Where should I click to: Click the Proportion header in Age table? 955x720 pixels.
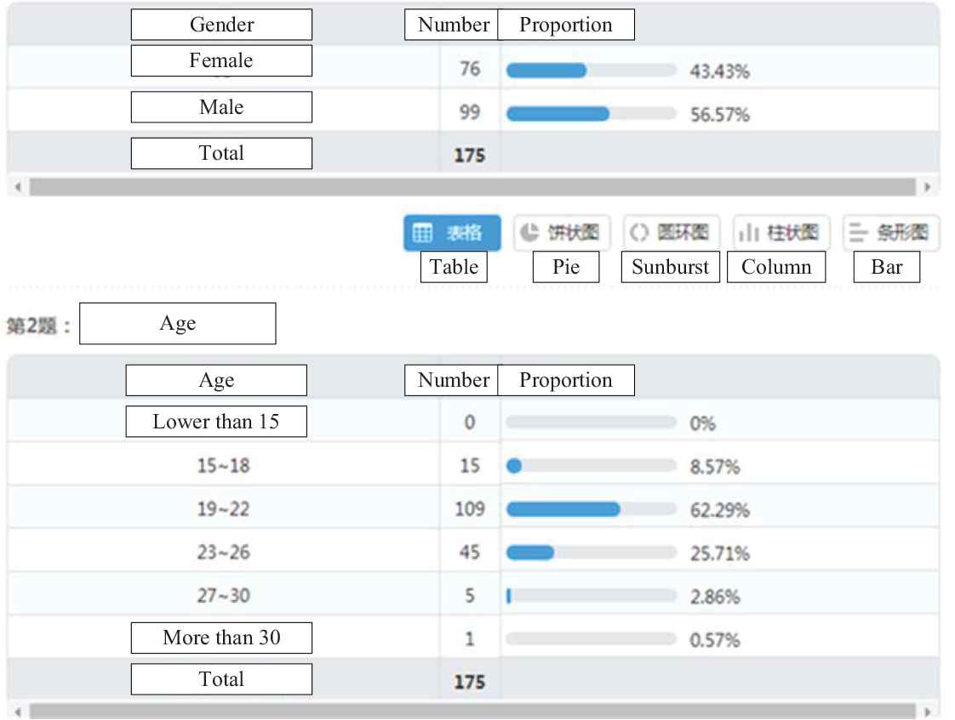(x=566, y=380)
